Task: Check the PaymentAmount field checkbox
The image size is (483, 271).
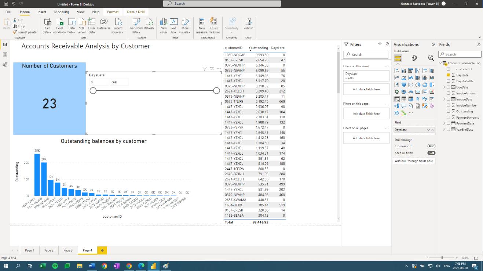Action: pyautogui.click(x=448, y=118)
